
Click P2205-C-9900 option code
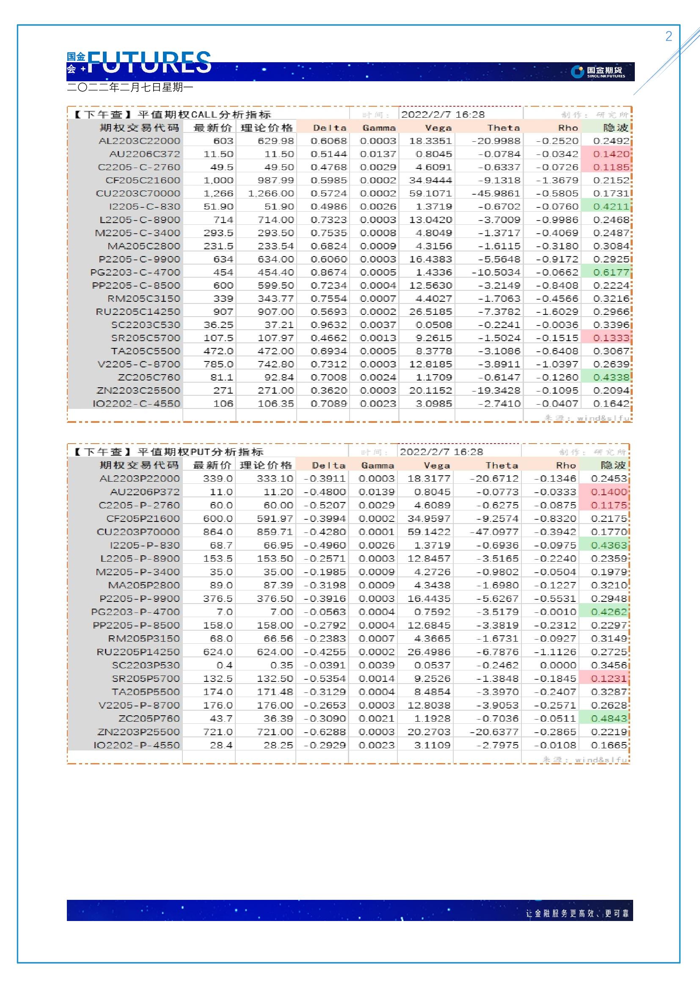tap(140, 259)
